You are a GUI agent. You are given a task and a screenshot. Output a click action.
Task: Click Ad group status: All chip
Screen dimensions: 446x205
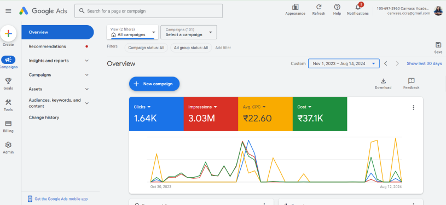click(x=191, y=48)
